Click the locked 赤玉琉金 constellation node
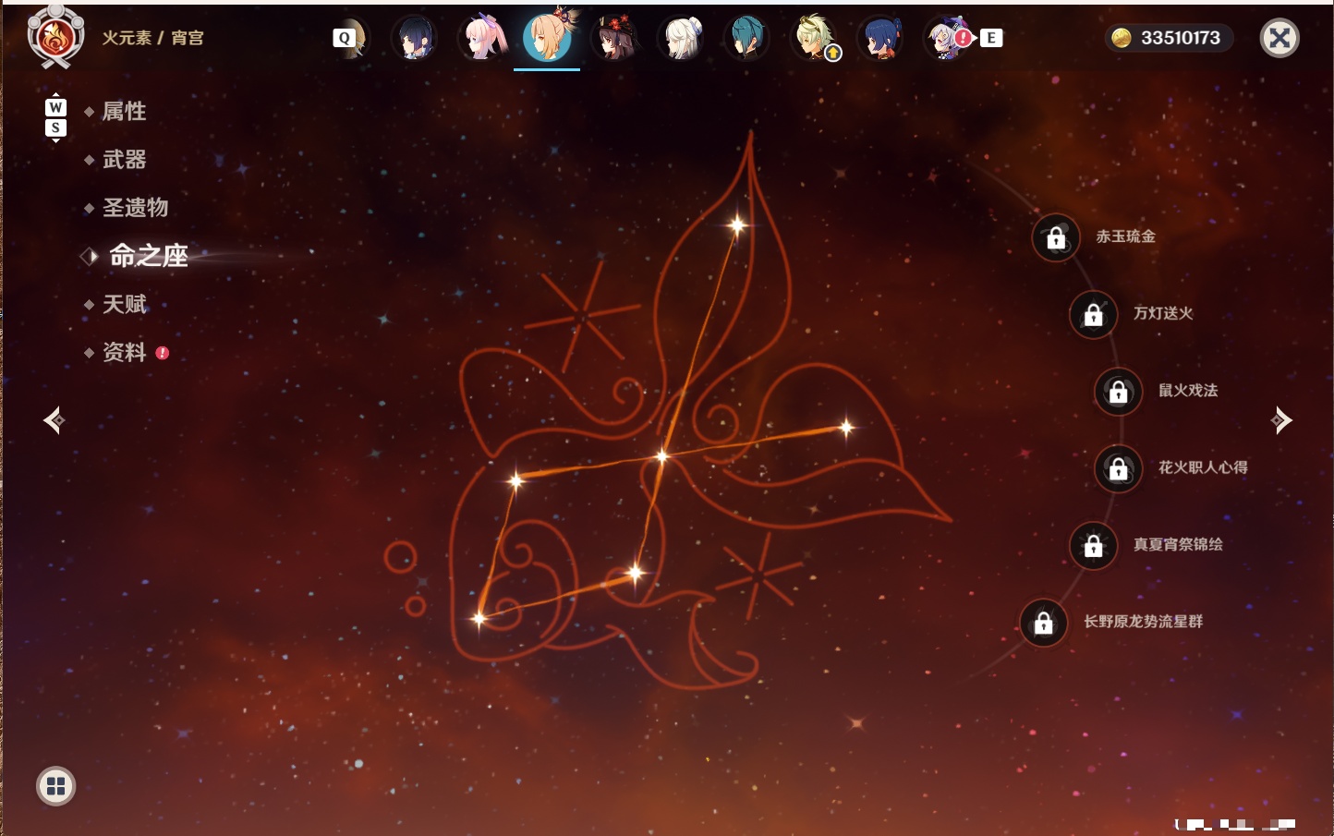 tap(1056, 237)
